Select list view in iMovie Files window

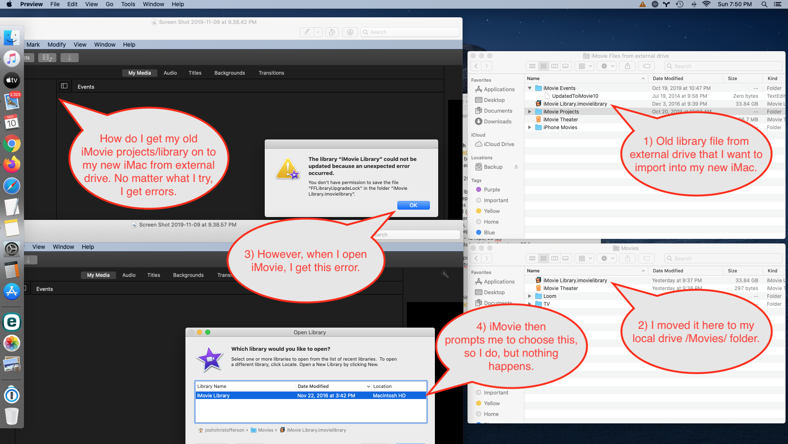tap(544, 66)
